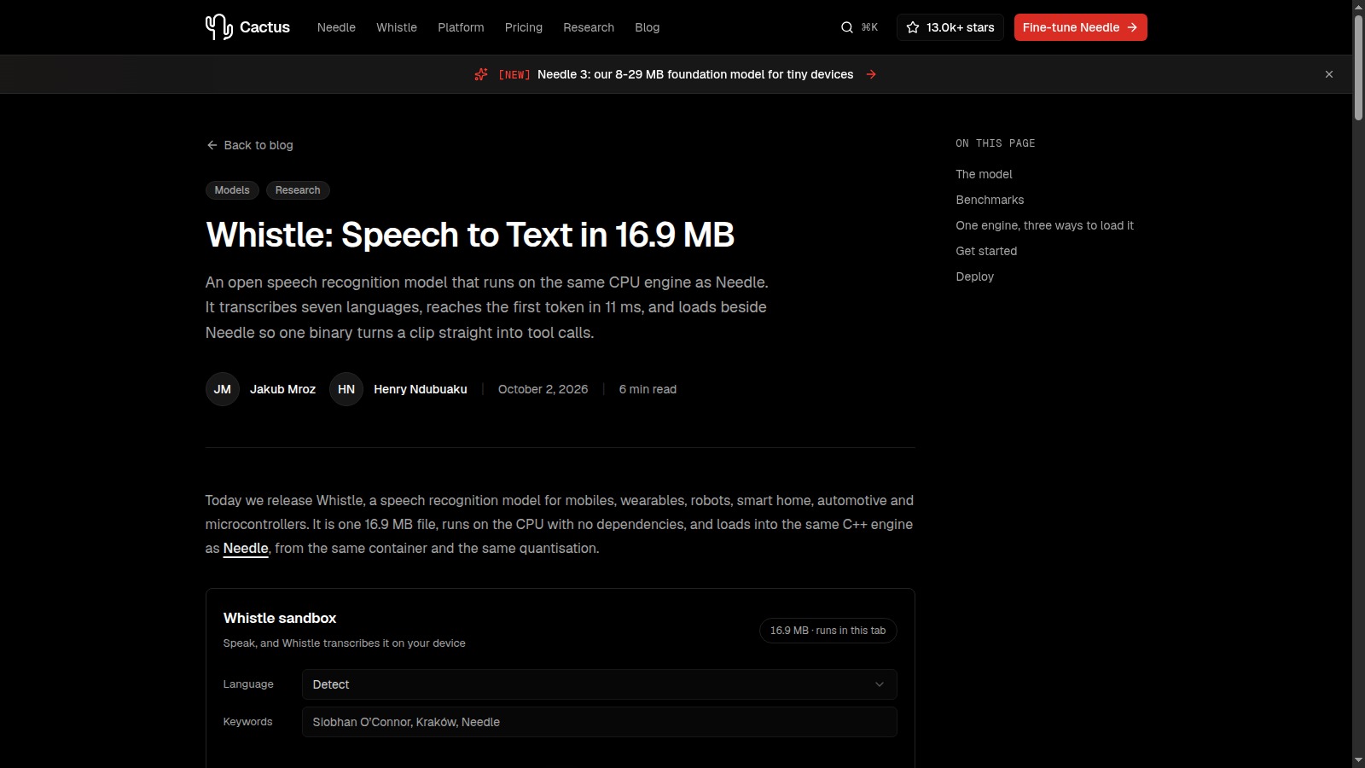Open Blog in the top navigation
Viewport: 1365px width, 768px height.
point(648,27)
